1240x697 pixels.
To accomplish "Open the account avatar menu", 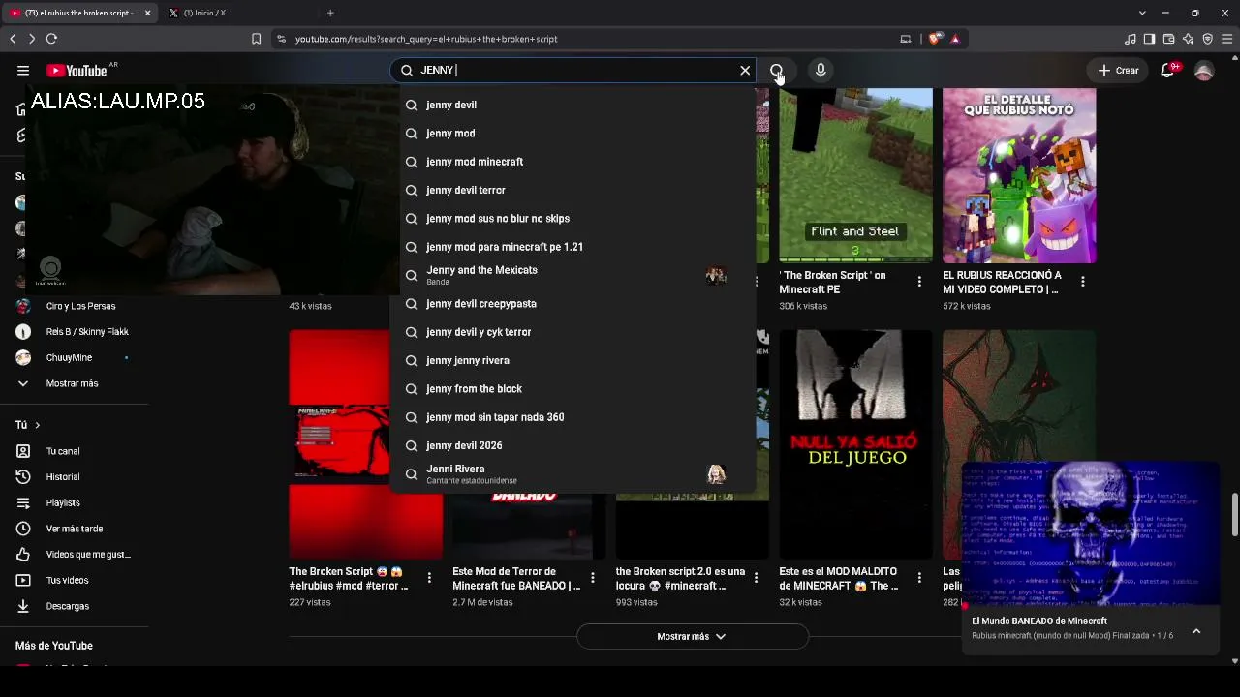I will [x=1204, y=71].
